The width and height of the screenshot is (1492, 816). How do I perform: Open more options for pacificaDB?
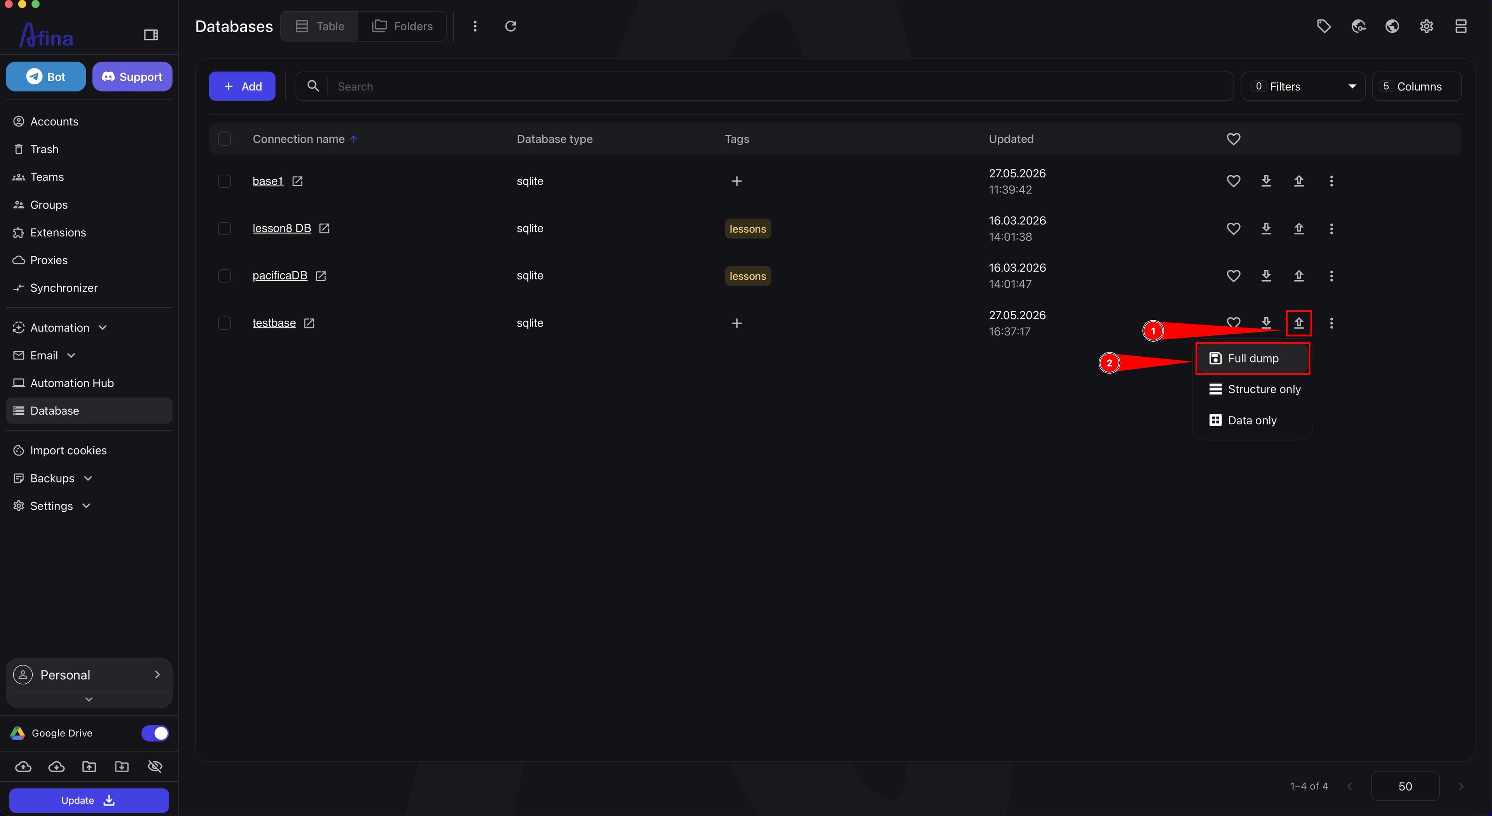coord(1332,276)
